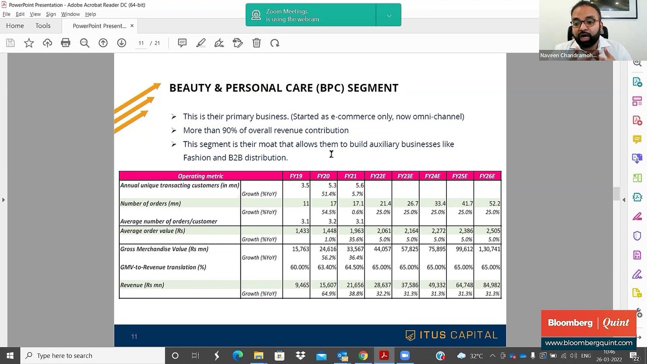Image resolution: width=647 pixels, height=364 pixels.
Task: Open the Edit menu
Action: click(x=20, y=14)
